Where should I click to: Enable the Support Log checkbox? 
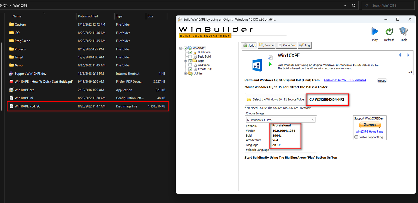point(356,137)
